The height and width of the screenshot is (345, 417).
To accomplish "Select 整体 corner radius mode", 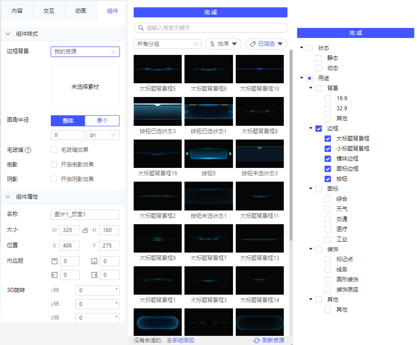I will pyautogui.click(x=68, y=121).
